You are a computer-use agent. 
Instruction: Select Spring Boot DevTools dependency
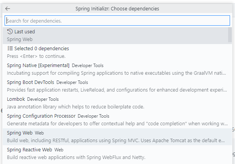(x=117, y=86)
